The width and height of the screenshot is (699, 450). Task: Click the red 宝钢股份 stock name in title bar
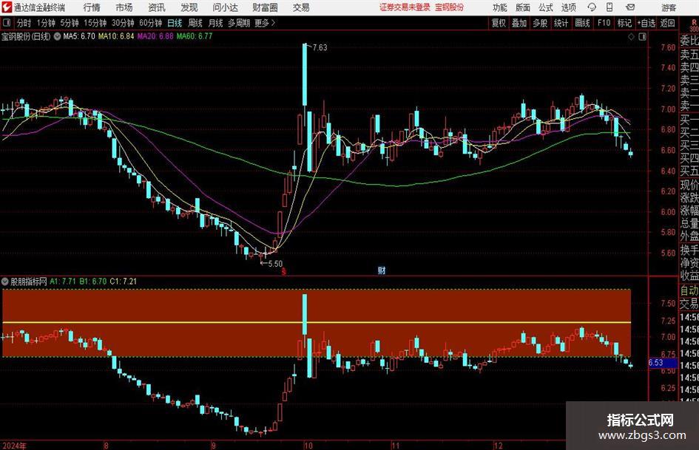pyautogui.click(x=450, y=7)
